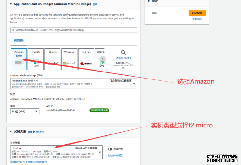Select the Amazon Linux AMI tile
241x165 pixels.
point(19,59)
